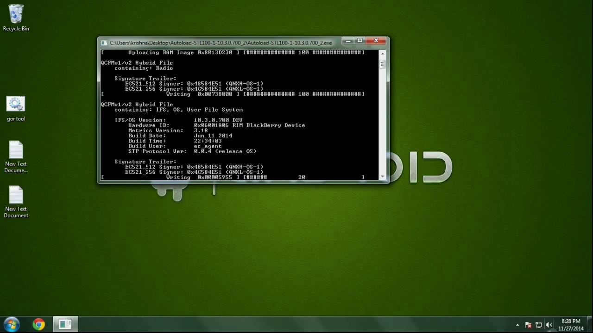Click the Autoload console window title bar

(221, 43)
